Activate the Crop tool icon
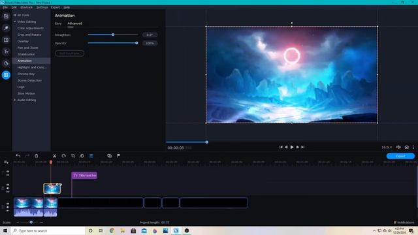The height and width of the screenshot is (235, 418). [x=73, y=156]
